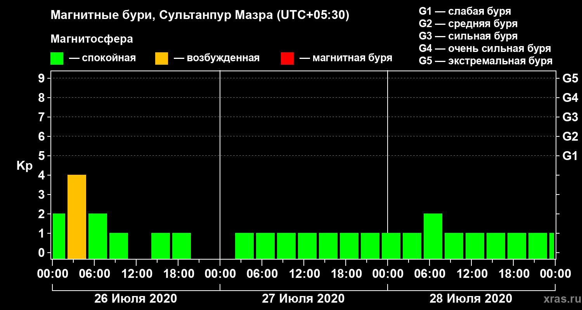Screen dimensions: 582x310
Task: Click the 'Kp' axis title
Action: click(24, 166)
